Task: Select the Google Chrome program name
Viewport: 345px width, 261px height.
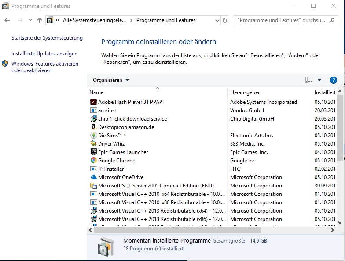Action: [117, 161]
